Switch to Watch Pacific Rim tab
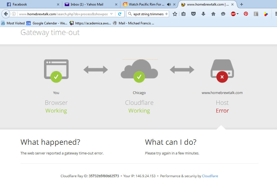Screen dimensions: 277x183 [x=146, y=4]
